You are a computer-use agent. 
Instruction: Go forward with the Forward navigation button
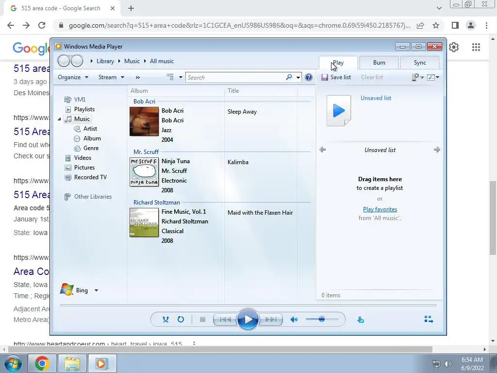click(77, 61)
